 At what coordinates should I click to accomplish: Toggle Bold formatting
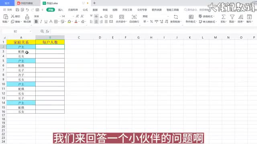pos(36,22)
